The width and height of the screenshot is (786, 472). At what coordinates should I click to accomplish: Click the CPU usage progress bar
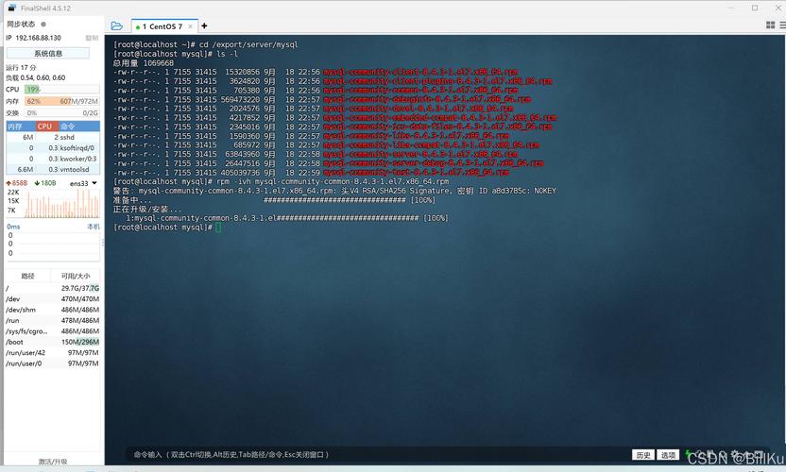(61, 89)
